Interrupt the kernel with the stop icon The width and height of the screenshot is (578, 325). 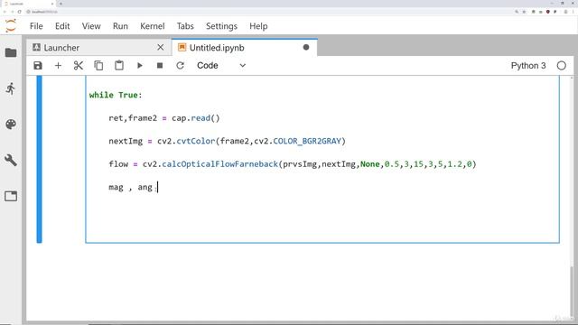click(x=160, y=66)
